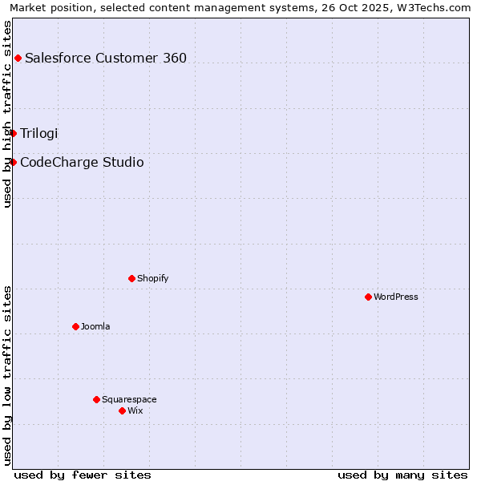481x481 pixels.
Task: Select the Wix text label
Action: [x=135, y=410]
